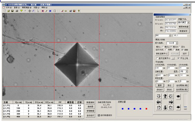The image size is (195, 124).
Task: Expand the 压力选择 500克 dropdown
Action: (x=177, y=43)
